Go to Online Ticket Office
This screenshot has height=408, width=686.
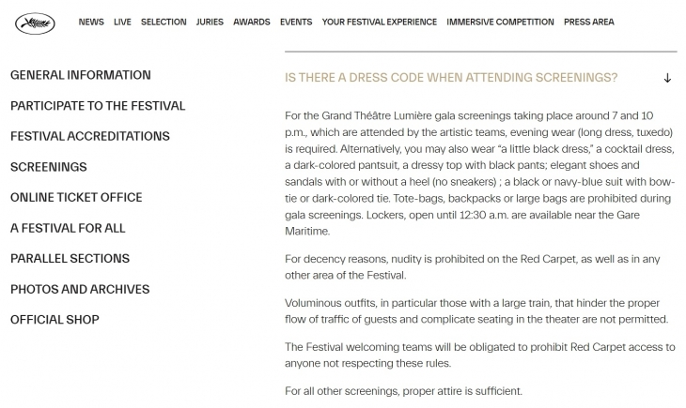coord(76,197)
